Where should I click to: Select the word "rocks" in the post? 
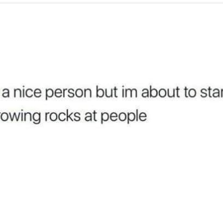[x=62, y=115]
